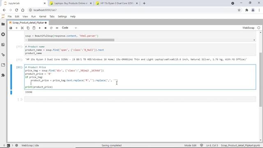The width and height of the screenshot is (263, 148).
Task: Open the Kernel menu
Action: 43,16
